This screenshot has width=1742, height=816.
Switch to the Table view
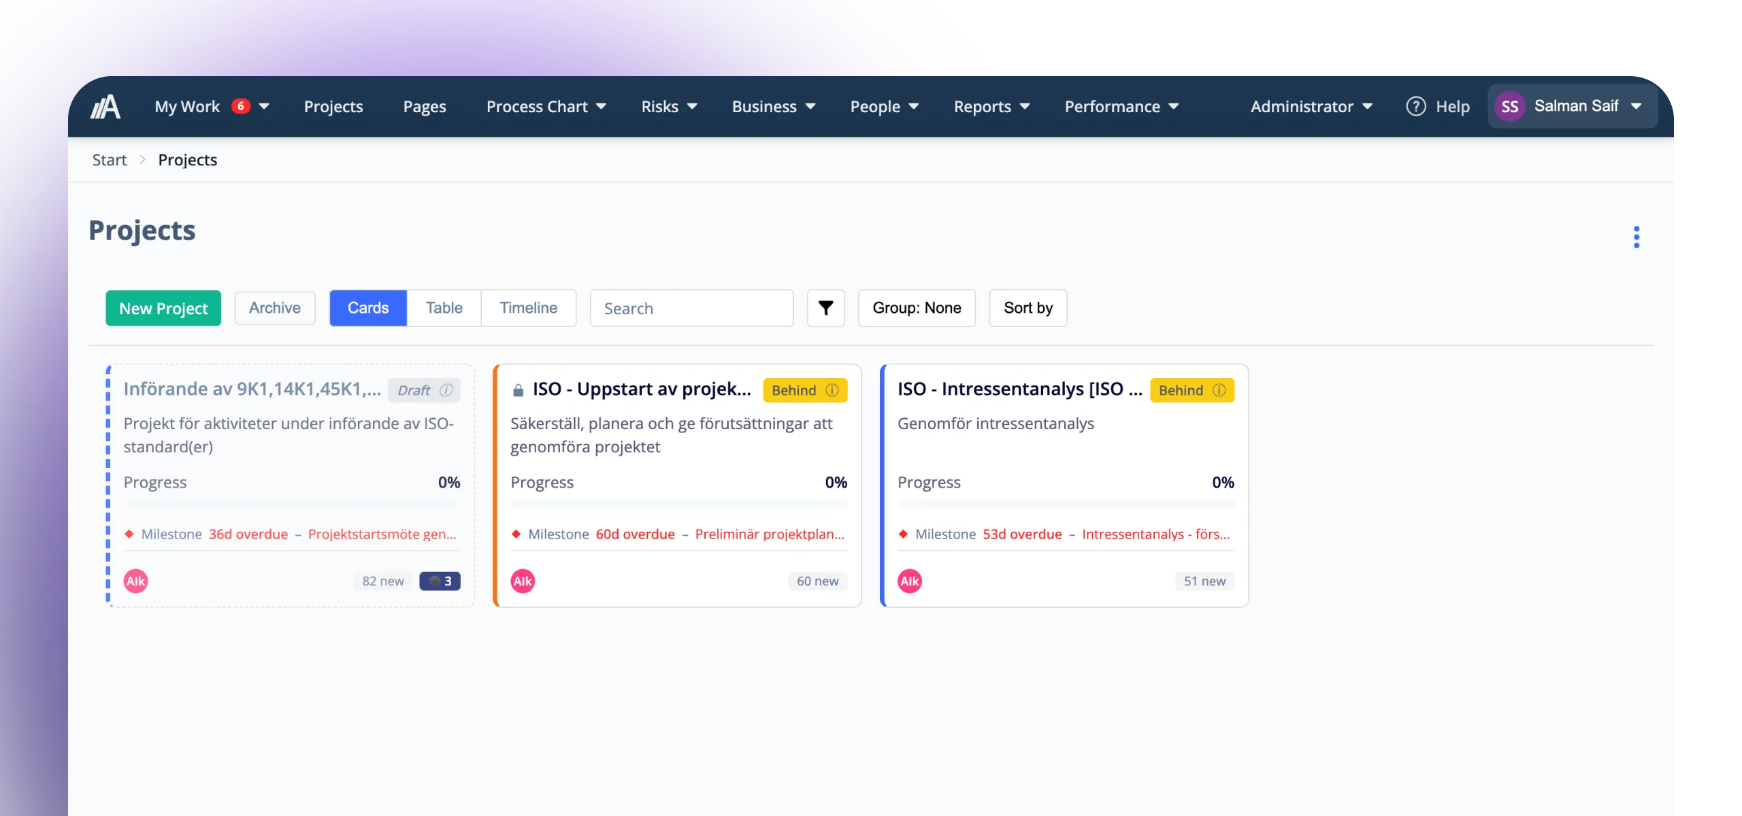pyautogui.click(x=444, y=308)
